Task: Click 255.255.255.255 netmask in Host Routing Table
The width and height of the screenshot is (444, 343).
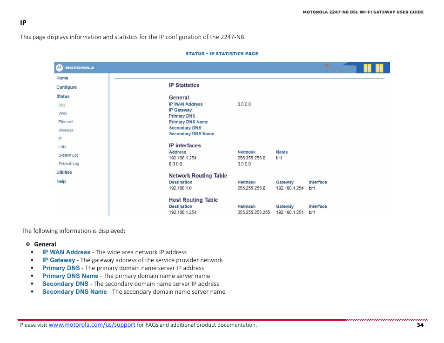Action: pos(254,212)
